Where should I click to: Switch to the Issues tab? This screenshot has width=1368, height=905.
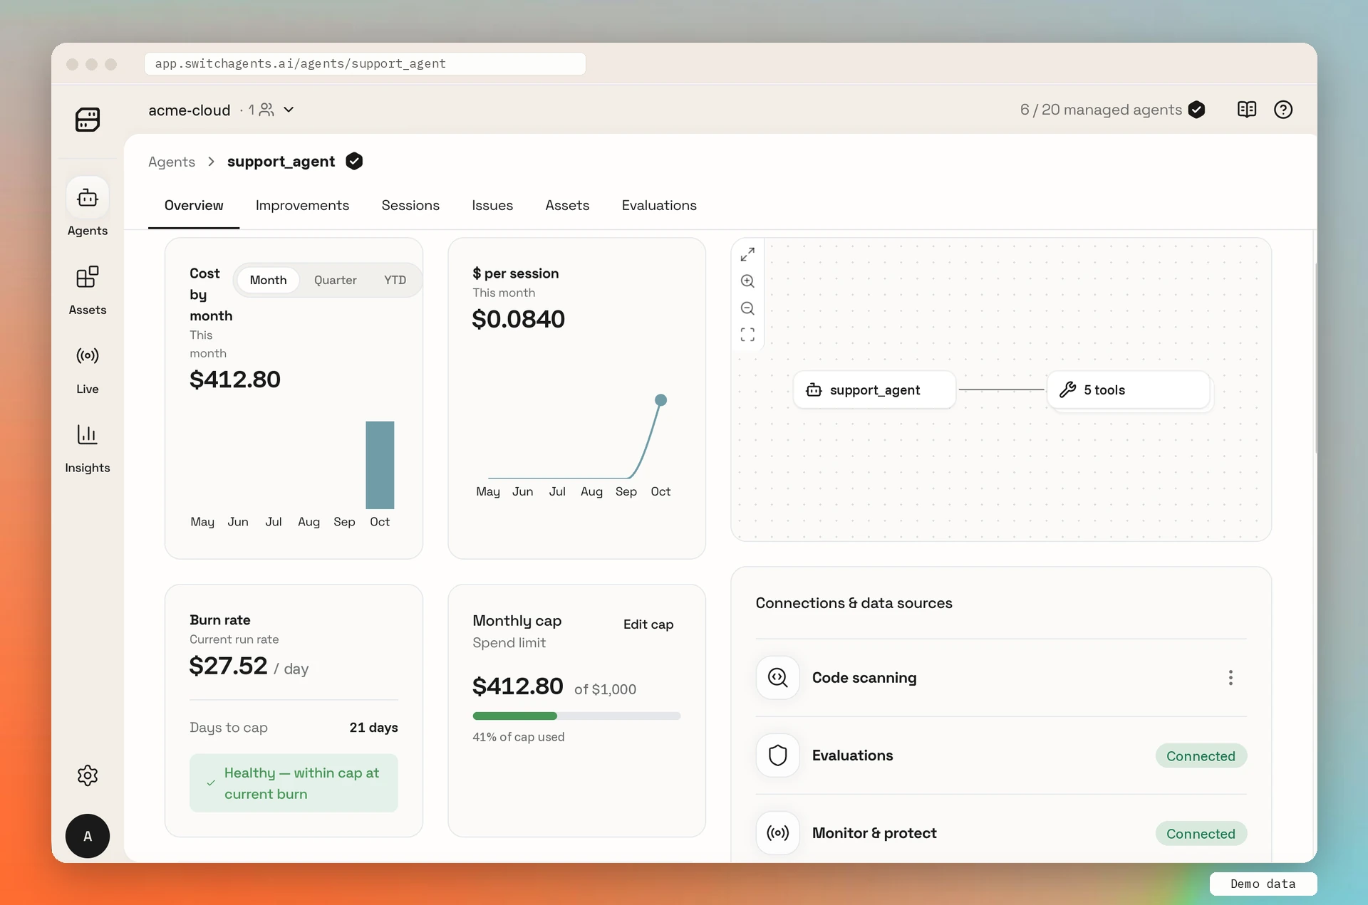tap(492, 206)
